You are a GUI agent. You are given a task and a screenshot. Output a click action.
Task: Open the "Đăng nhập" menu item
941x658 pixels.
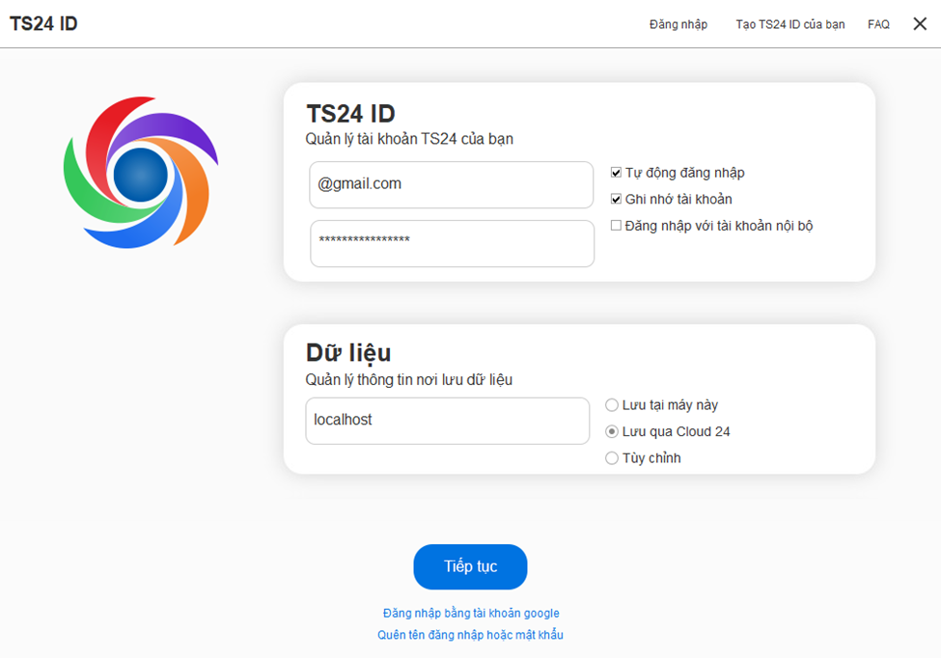(678, 23)
